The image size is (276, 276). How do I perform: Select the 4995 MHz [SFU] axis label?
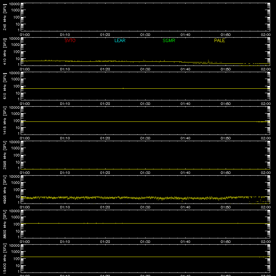pos(4,189)
